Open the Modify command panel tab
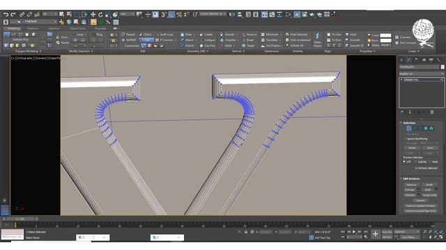The image size is (446, 250). point(409,60)
